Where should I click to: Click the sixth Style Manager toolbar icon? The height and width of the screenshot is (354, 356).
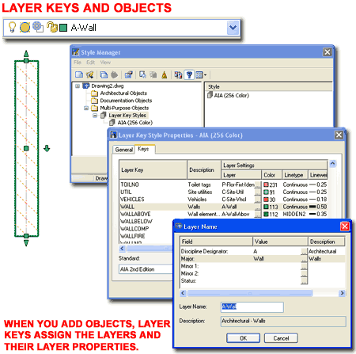click(x=142, y=74)
